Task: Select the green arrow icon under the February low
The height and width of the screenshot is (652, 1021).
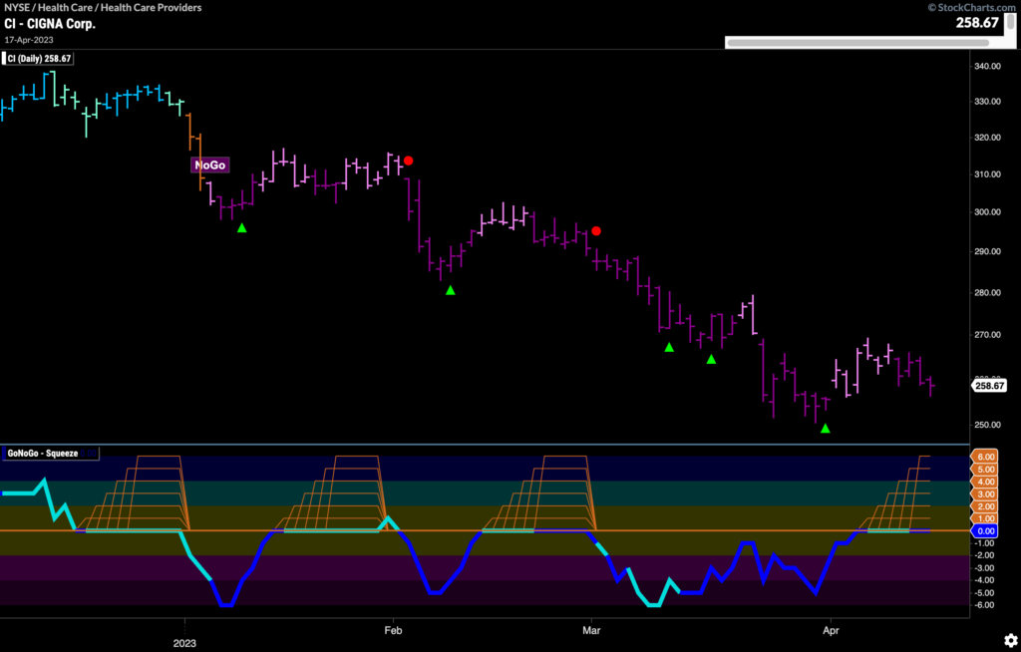Action: tap(450, 290)
